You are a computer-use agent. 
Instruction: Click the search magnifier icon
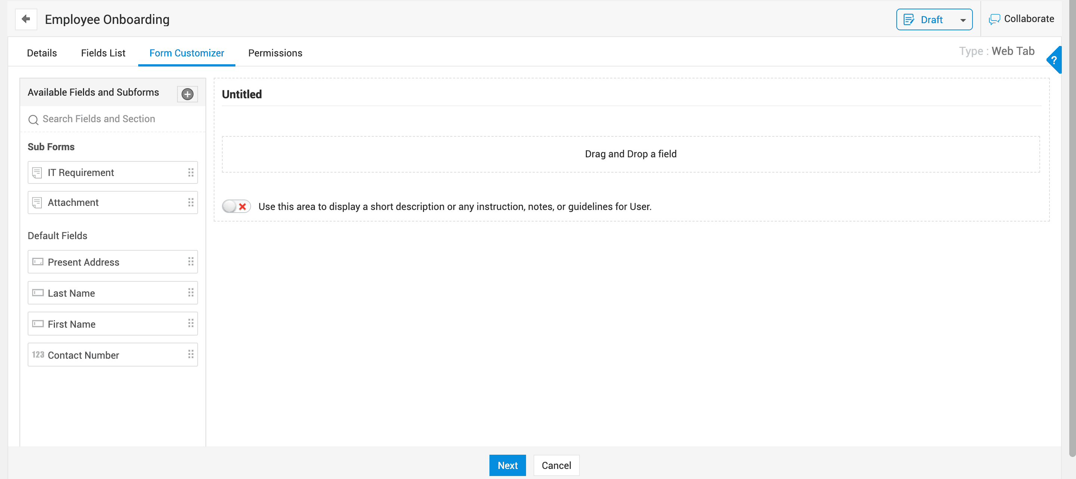tap(33, 120)
